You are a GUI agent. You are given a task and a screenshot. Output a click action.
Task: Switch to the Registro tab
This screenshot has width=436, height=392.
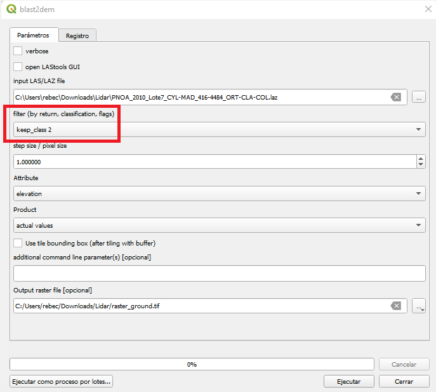point(77,36)
